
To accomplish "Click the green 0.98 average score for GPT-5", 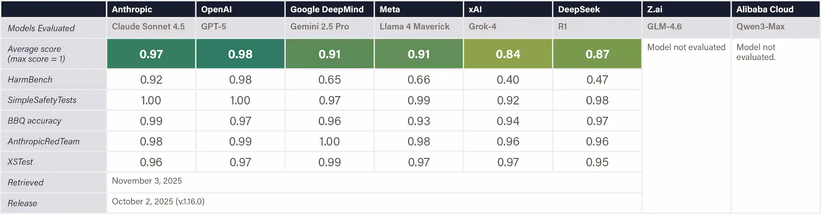I will (x=240, y=54).
